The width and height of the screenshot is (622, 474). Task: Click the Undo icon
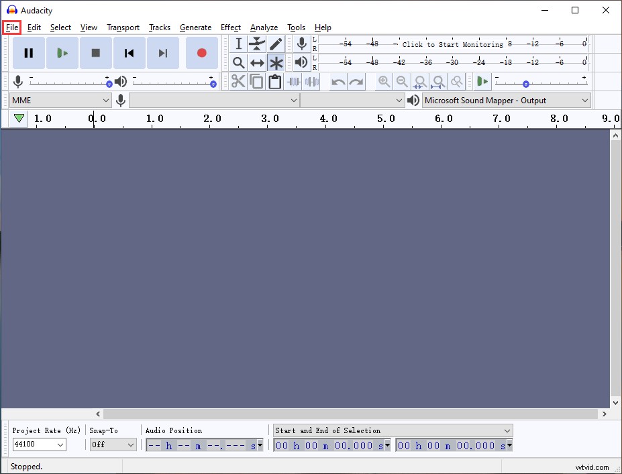click(x=337, y=81)
